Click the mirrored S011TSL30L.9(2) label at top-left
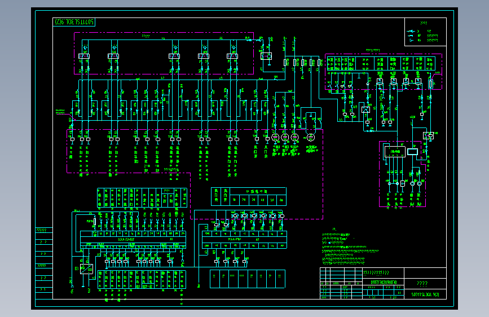This screenshot has width=489, height=317. point(74,22)
